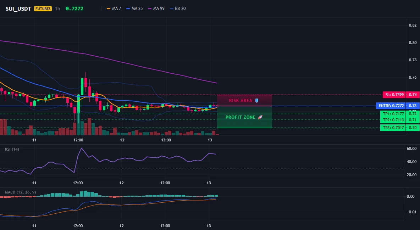Select the 1h timeframe label
This screenshot has height=230, width=420.
57,9
